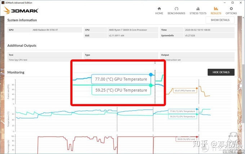Click the Time Spy CPU test row
Screen dimensions: 245x154
click(45, 60)
